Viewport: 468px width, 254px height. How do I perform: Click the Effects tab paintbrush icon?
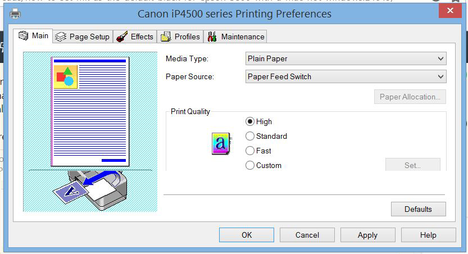[x=121, y=37]
